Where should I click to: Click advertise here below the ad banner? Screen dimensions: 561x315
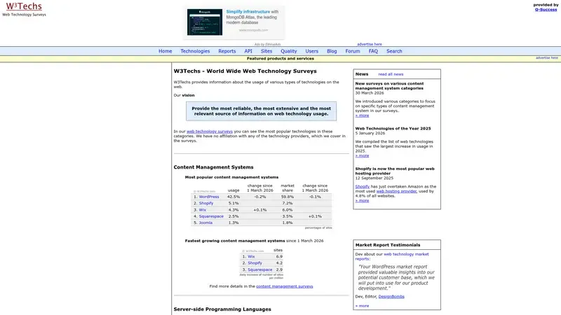[x=370, y=44]
